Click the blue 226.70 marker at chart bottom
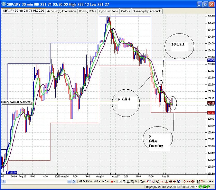The image size is (216, 190). click(x=12, y=172)
